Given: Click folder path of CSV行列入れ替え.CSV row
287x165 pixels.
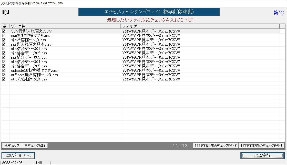Looking at the screenshot, I should tap(151, 31).
